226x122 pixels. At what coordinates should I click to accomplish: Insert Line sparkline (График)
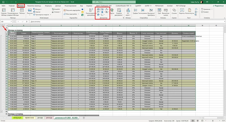click(x=135, y=11)
